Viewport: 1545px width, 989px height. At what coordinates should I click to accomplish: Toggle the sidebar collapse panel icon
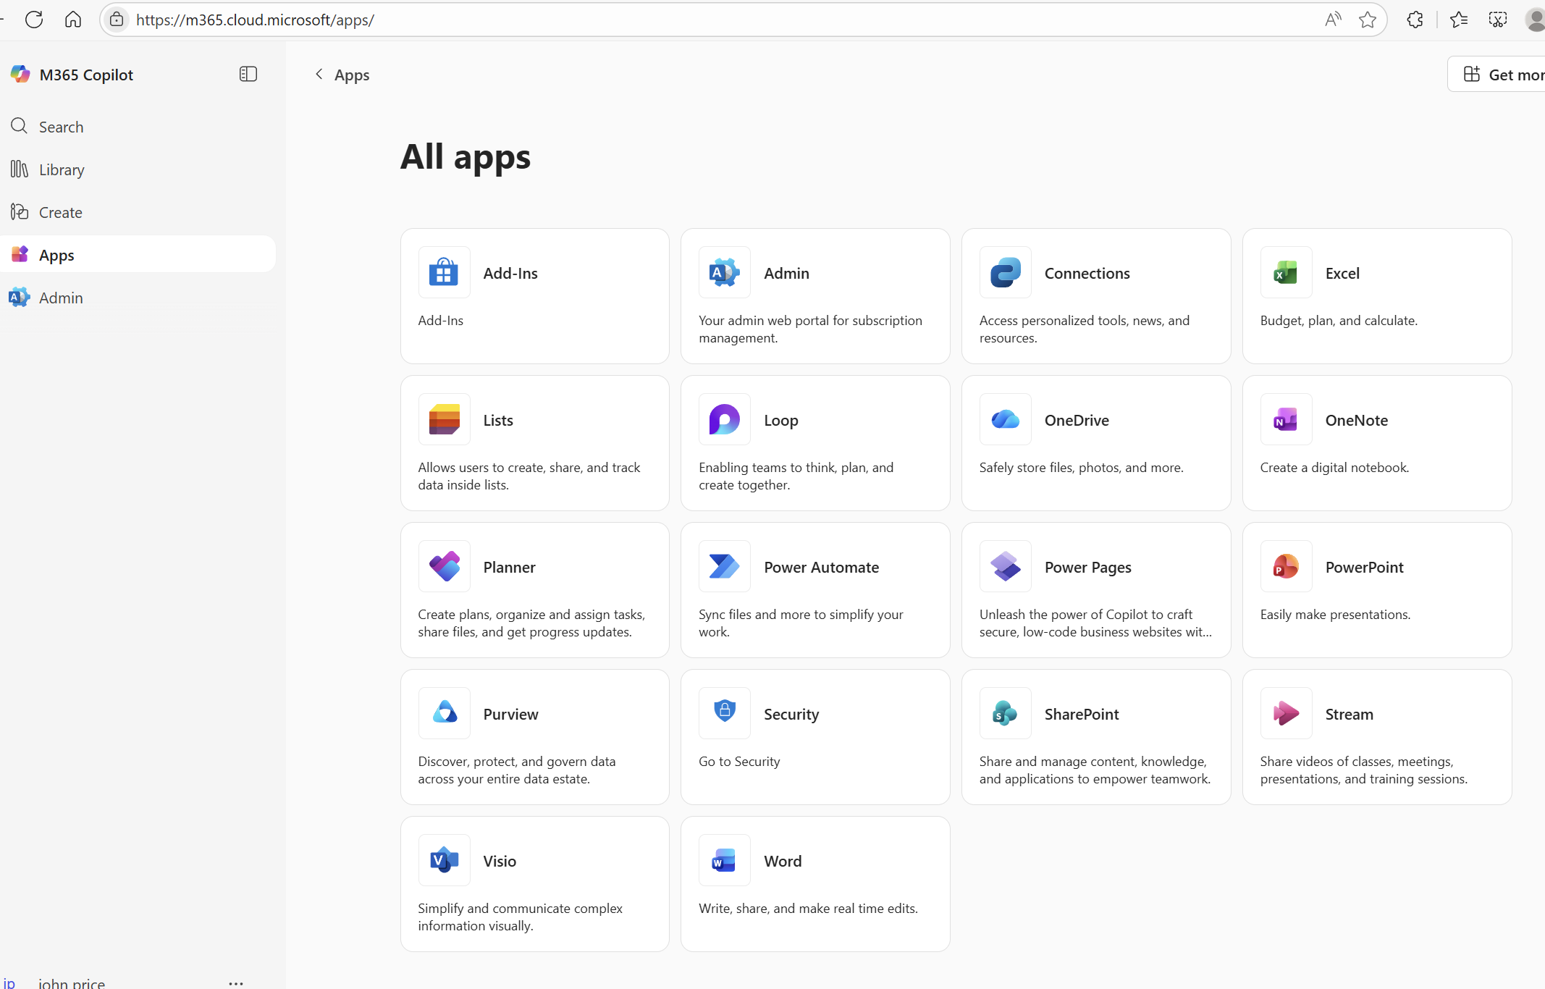(x=248, y=74)
